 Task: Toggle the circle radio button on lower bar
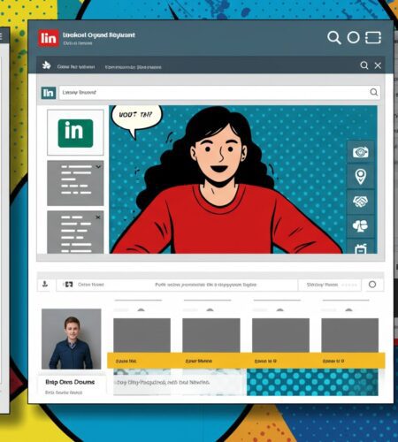point(372,285)
